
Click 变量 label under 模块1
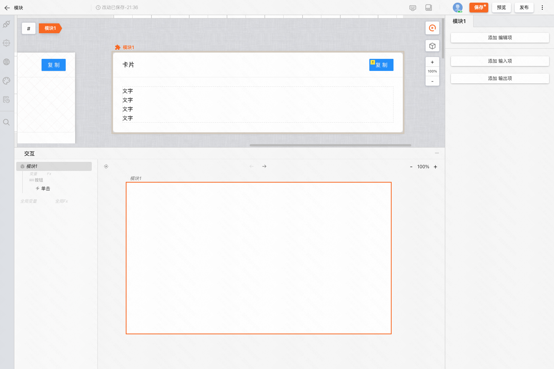(x=34, y=174)
